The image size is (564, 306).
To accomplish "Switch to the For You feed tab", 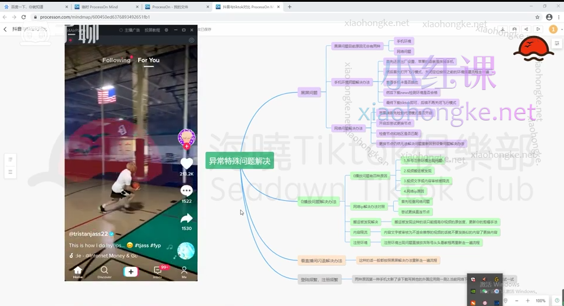I will pyautogui.click(x=149, y=60).
